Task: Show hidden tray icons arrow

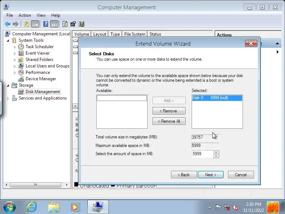Action: [x=209, y=207]
